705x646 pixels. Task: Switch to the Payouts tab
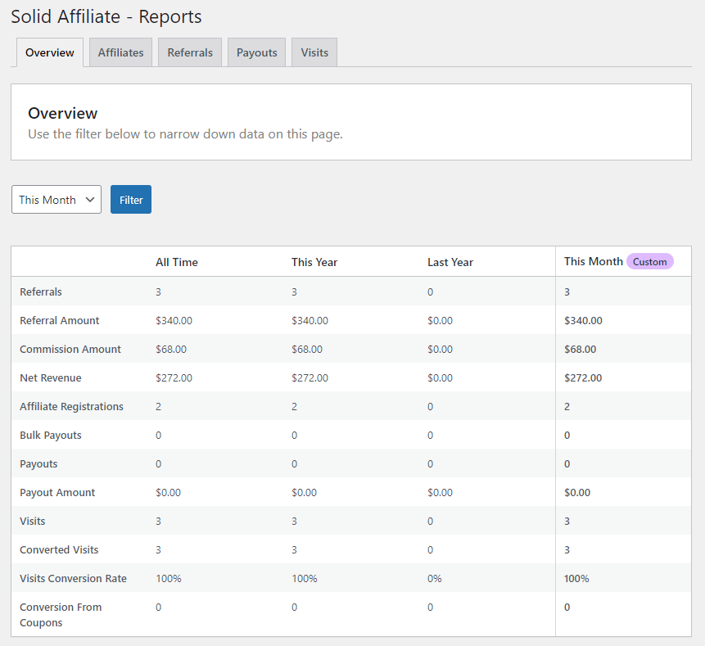(256, 52)
